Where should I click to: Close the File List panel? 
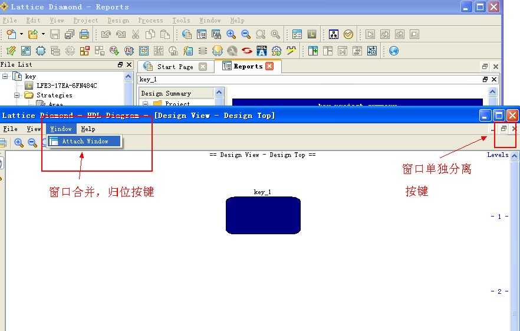[129, 65]
